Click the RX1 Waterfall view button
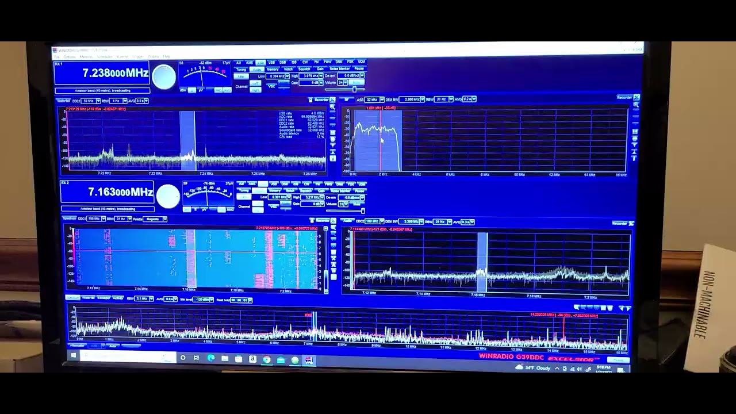 pos(64,101)
